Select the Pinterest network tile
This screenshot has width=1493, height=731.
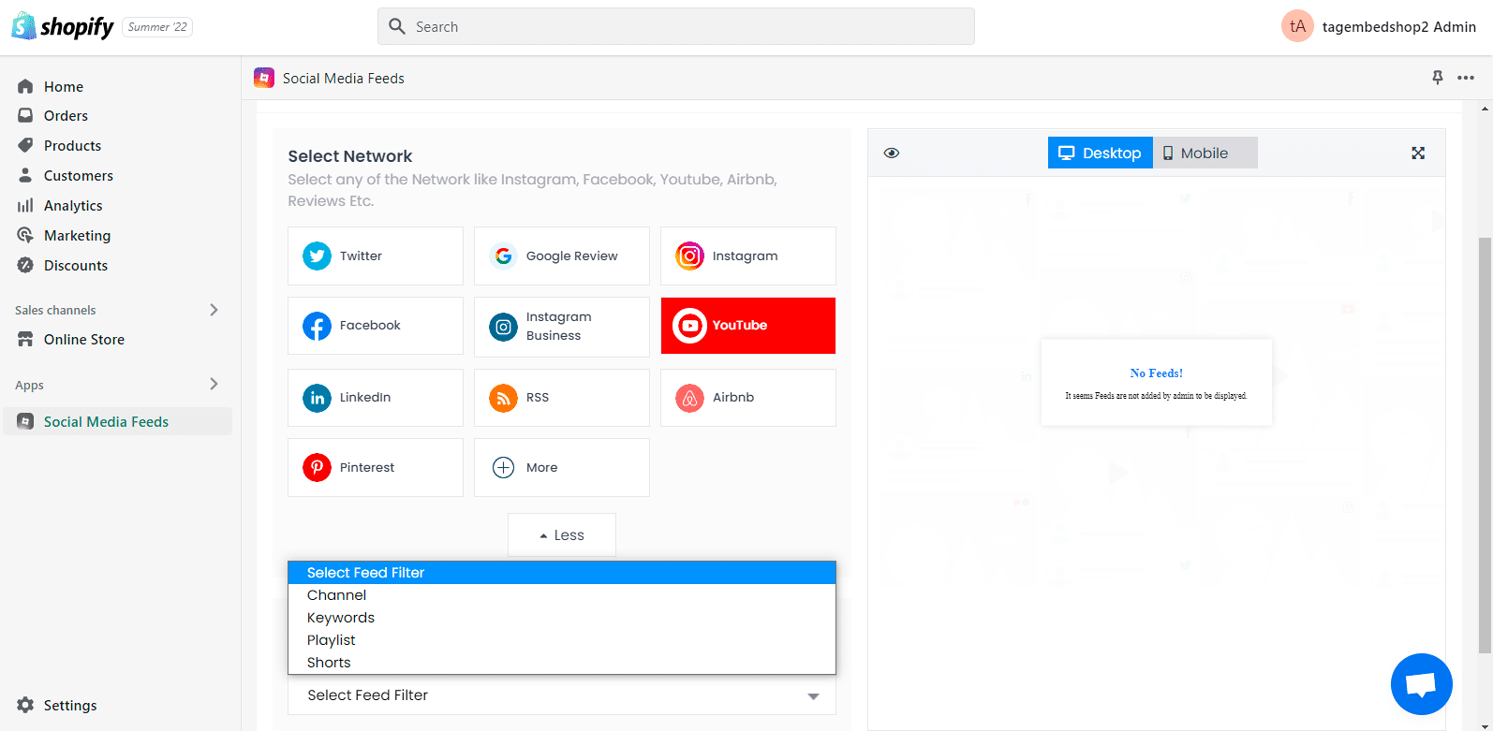point(375,467)
